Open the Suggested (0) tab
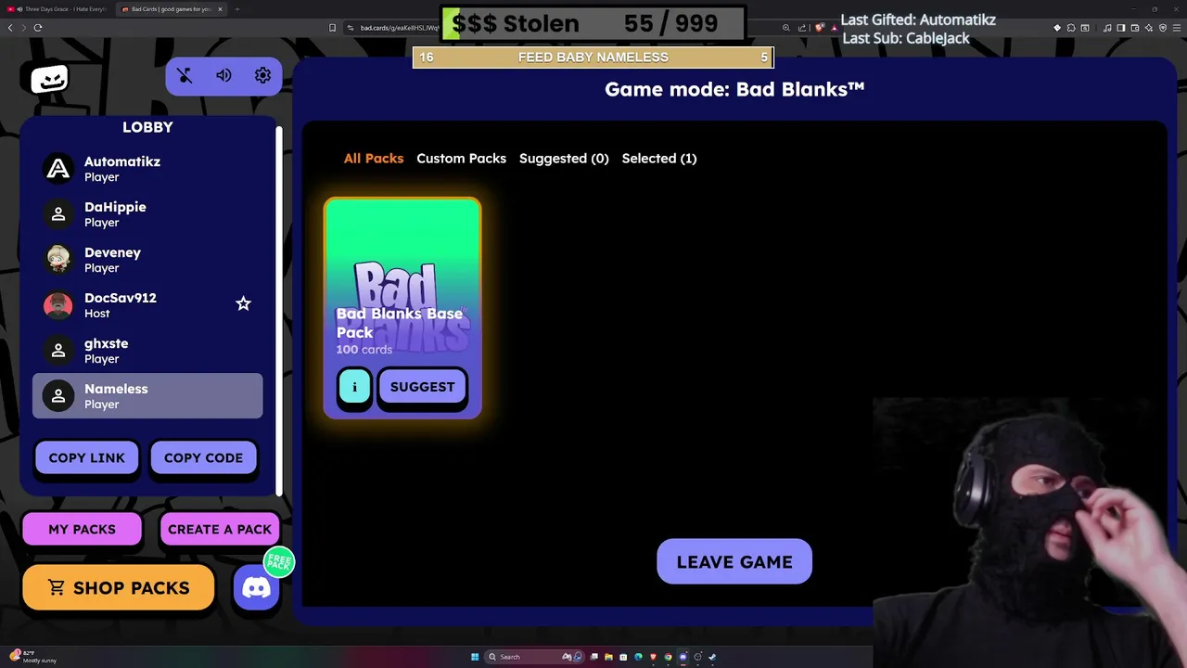This screenshot has height=668, width=1187. [564, 159]
